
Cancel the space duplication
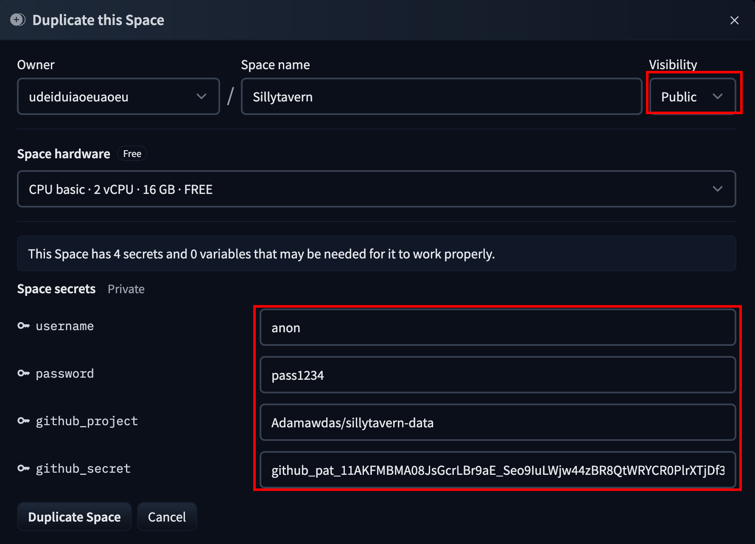click(167, 517)
